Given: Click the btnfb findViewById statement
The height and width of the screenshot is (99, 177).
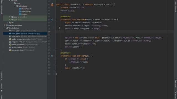Looking at the screenshot, I should click(83, 29).
